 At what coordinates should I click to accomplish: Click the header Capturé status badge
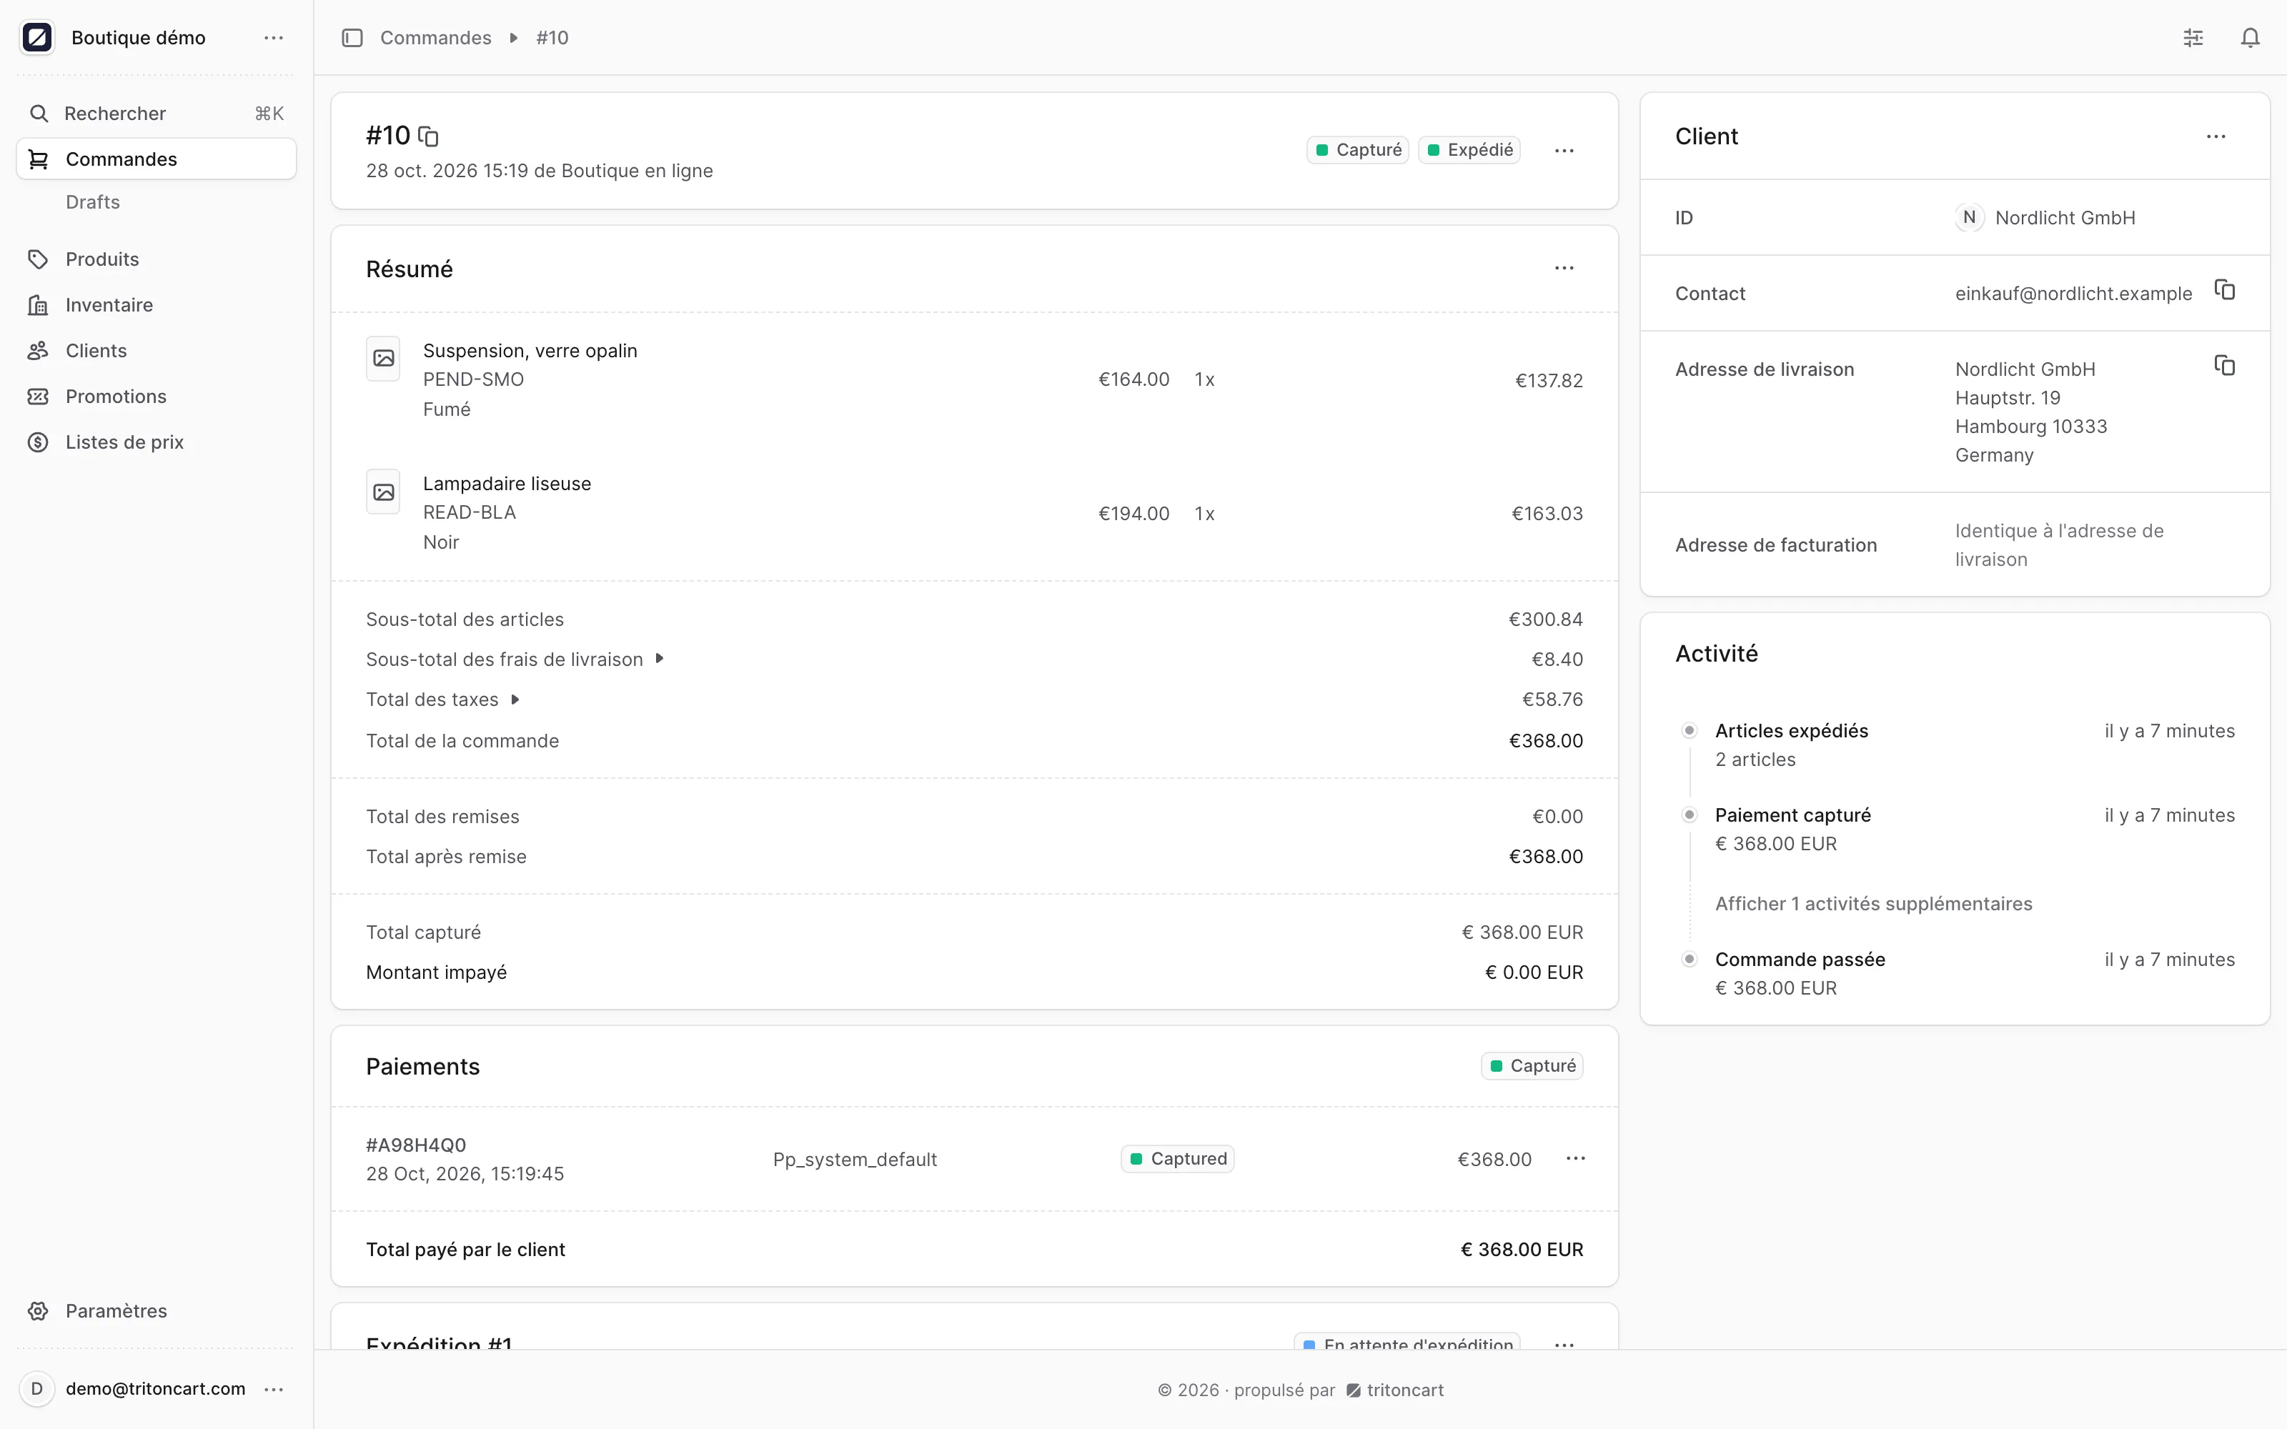tap(1358, 150)
